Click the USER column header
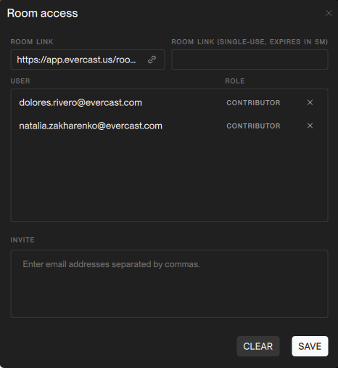The image size is (338, 368). tap(20, 81)
